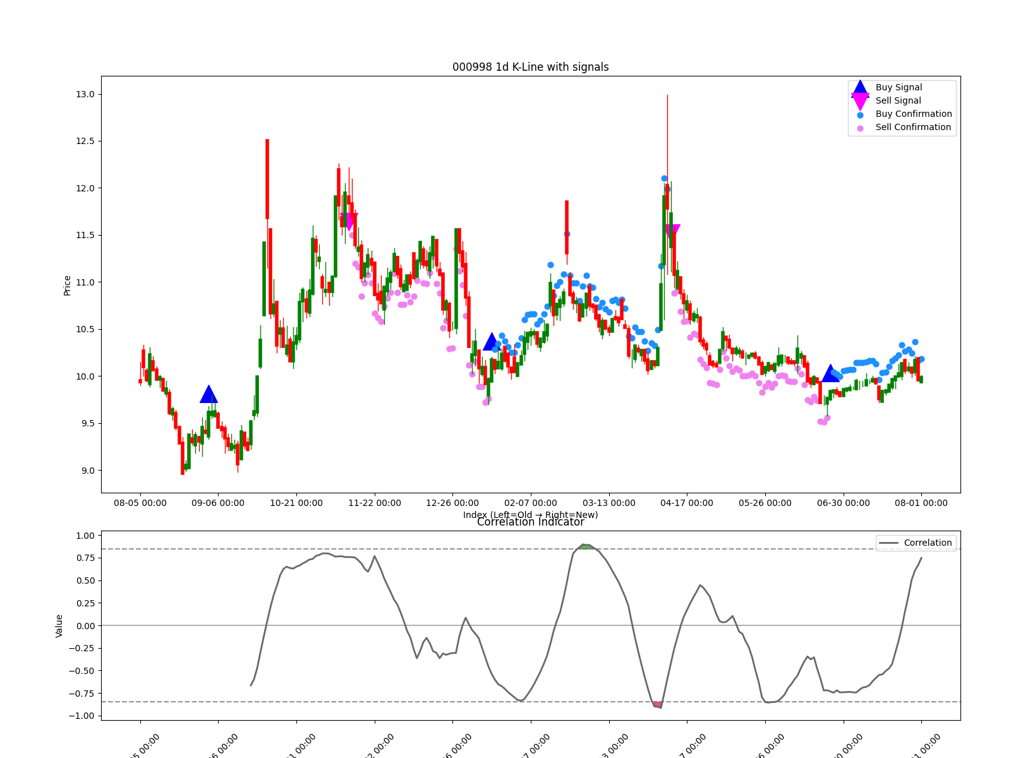Click the 1.00 correlation tick label
The image size is (1011, 758).
point(85,536)
